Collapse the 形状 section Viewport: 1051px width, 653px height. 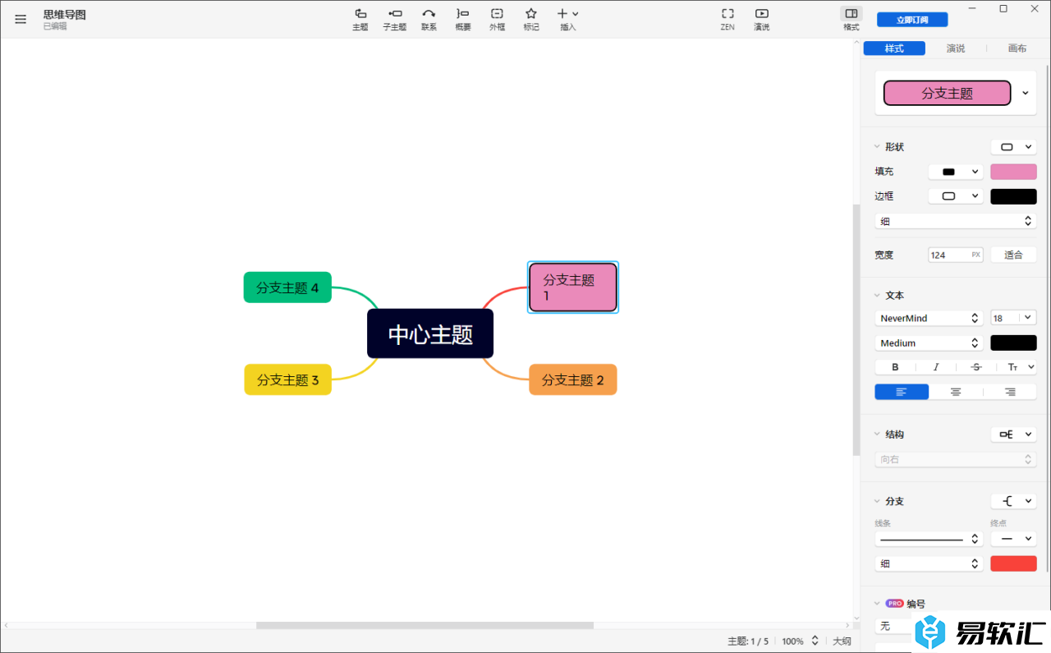pos(877,147)
